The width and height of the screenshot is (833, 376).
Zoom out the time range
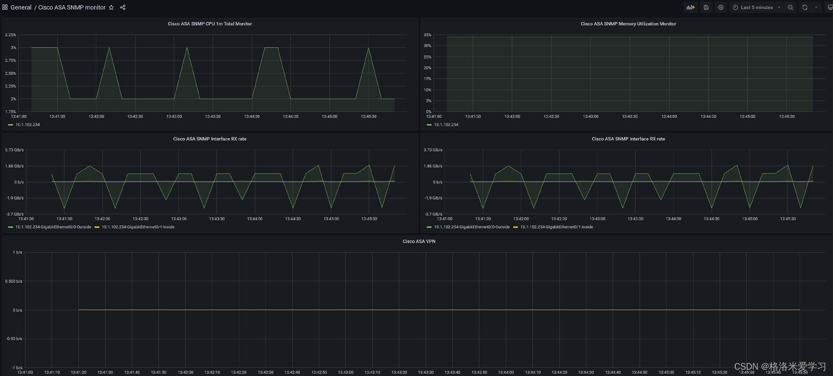point(790,7)
